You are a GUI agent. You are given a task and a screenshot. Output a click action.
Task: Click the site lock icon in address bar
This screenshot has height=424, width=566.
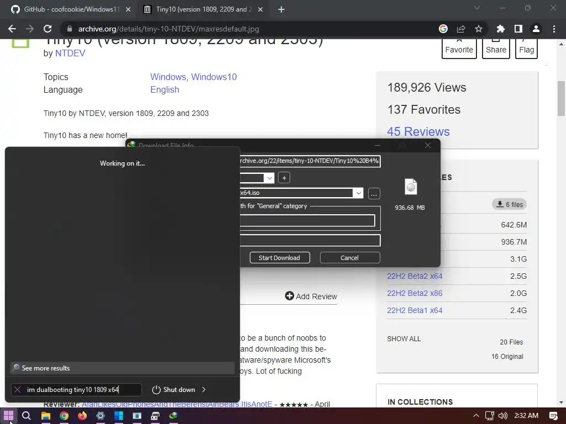tap(70, 29)
